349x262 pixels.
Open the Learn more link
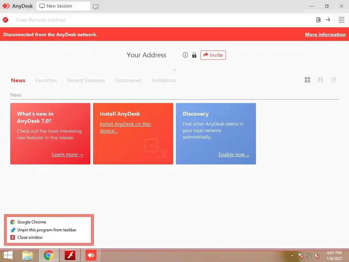pyautogui.click(x=68, y=155)
